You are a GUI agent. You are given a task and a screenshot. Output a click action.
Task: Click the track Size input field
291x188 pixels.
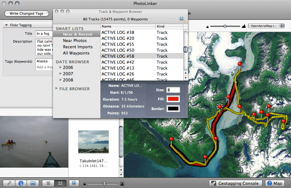[173, 90]
